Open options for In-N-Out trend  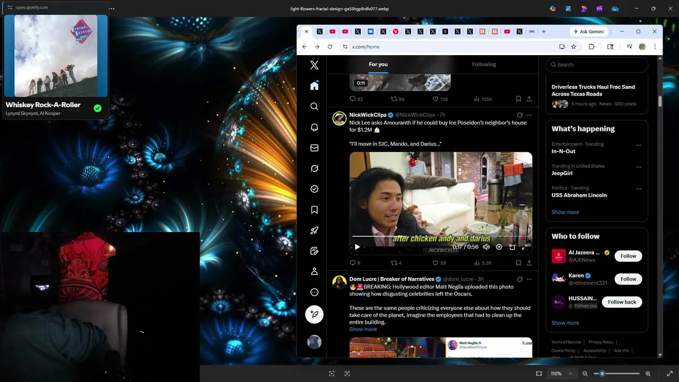coord(639,145)
